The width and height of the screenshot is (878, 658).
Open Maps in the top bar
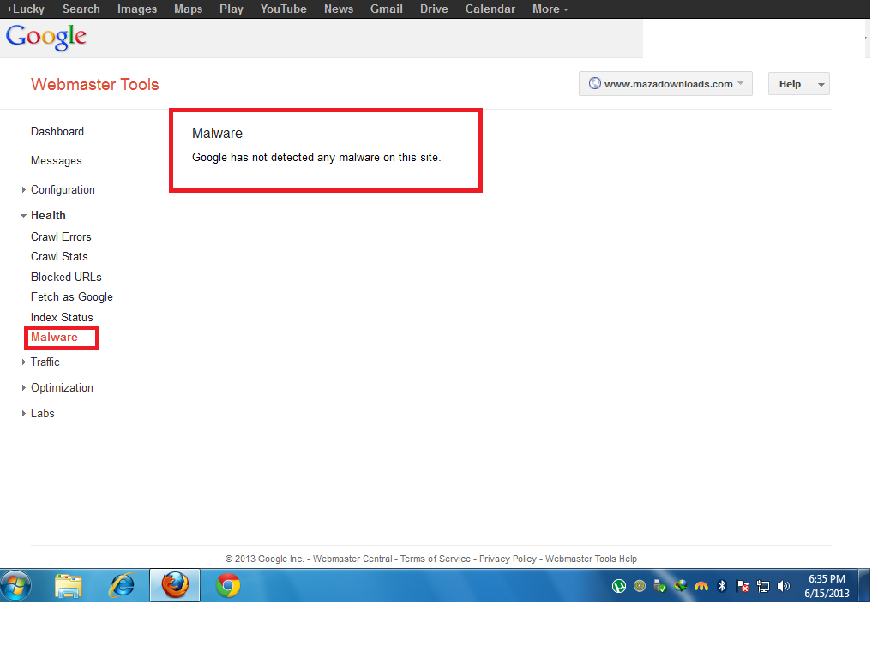188,9
